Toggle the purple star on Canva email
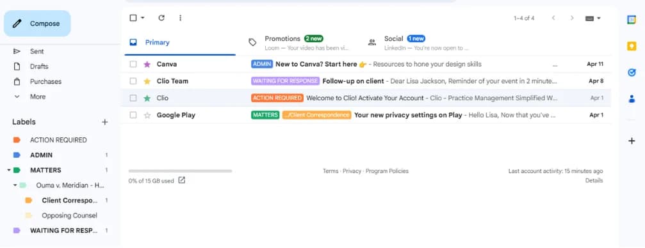645x248 pixels. 147,64
